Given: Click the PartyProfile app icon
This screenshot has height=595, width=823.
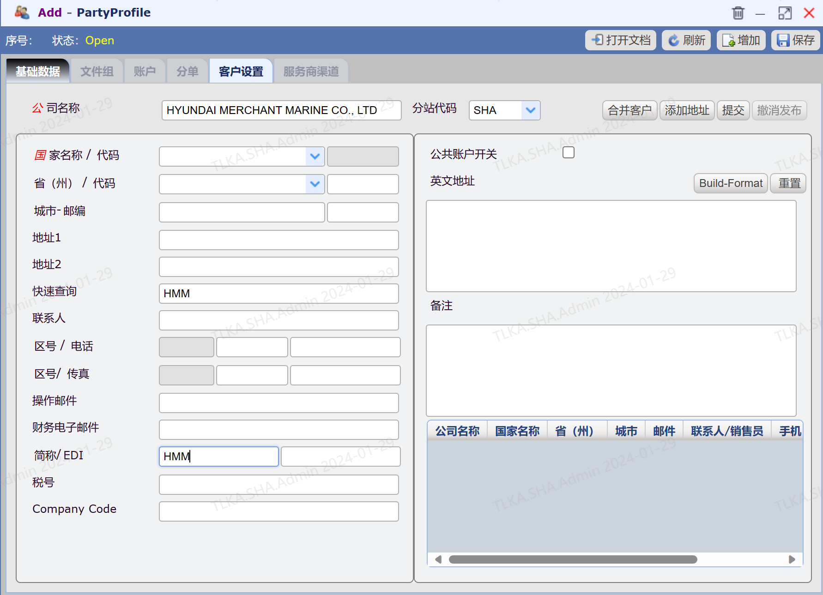Looking at the screenshot, I should (22, 12).
